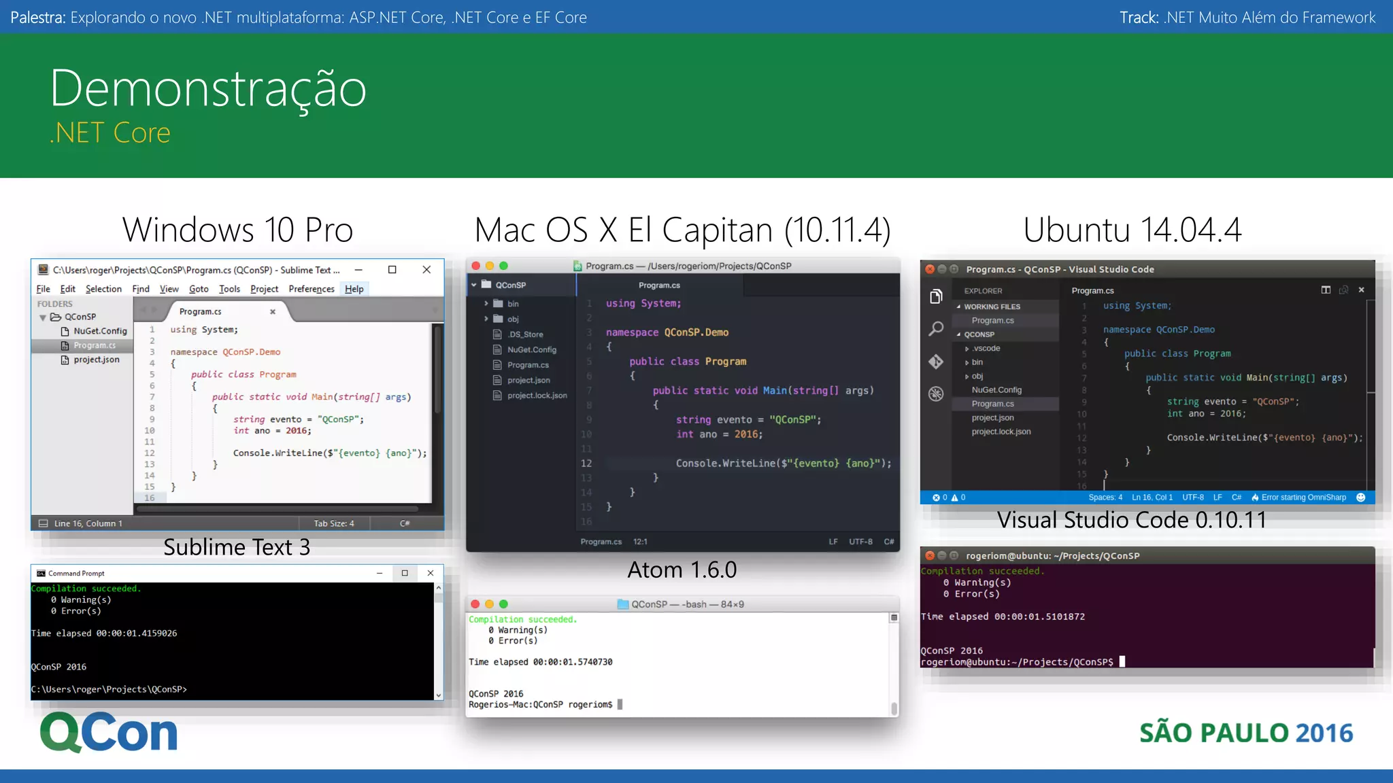
Task: Close the VS Code Program.cs editor with X
Action: coord(1361,290)
